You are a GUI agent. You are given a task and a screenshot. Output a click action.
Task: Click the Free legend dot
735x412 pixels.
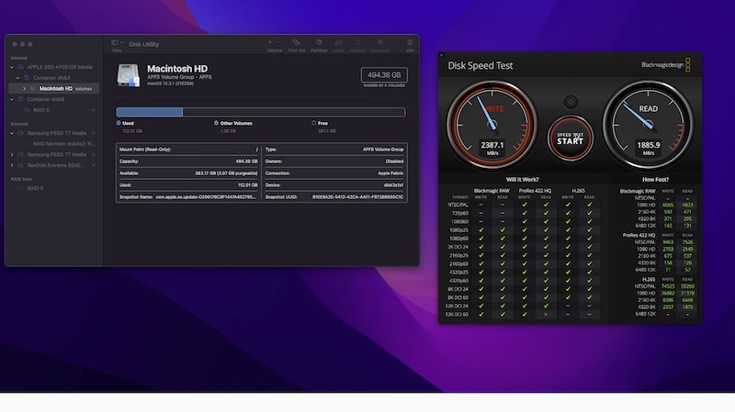313,123
